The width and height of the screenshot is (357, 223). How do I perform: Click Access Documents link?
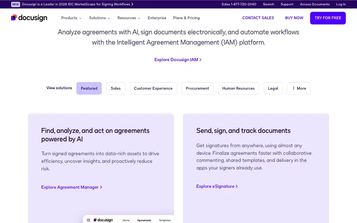pyautogui.click(x=315, y=4)
